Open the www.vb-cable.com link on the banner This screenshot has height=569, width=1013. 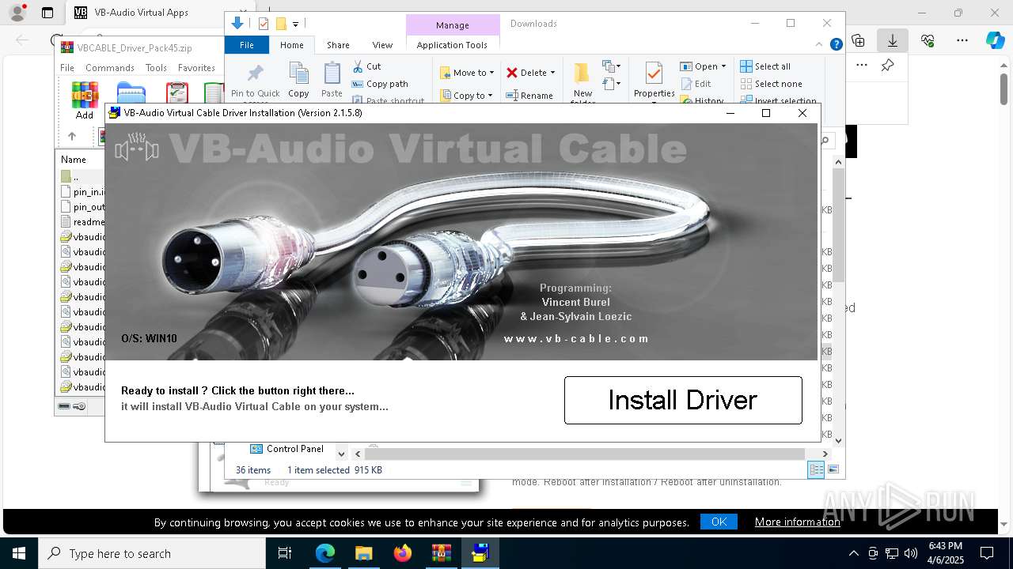tap(576, 338)
